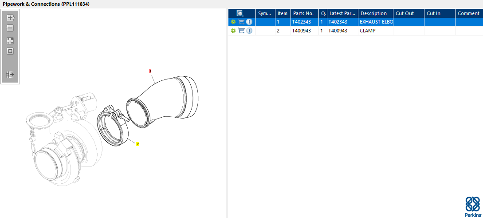Click the green gear icon for CLAMP row
483x218 pixels.
233,31
